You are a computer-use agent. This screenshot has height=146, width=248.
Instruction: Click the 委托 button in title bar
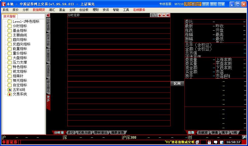coord(213,4)
